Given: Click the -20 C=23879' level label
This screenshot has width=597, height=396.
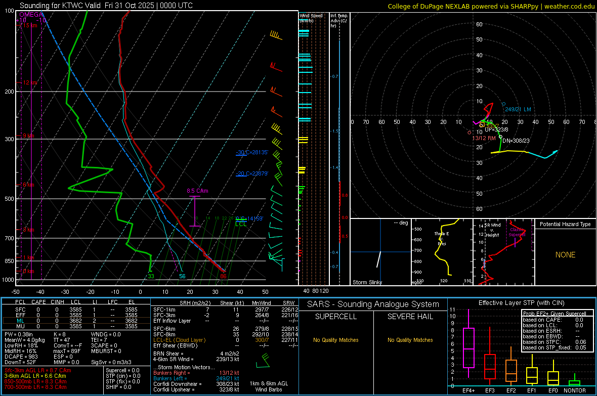Looking at the screenshot, I should tap(252, 173).
